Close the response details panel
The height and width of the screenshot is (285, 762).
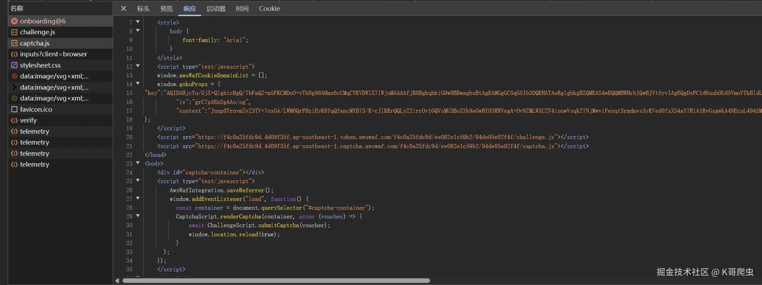click(123, 8)
